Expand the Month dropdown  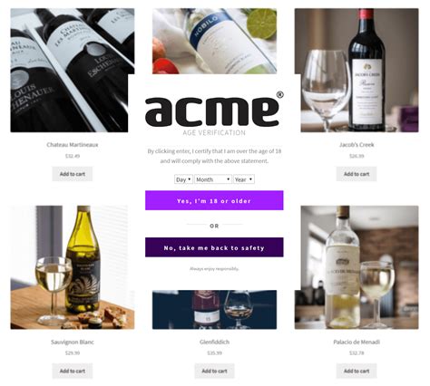click(213, 179)
